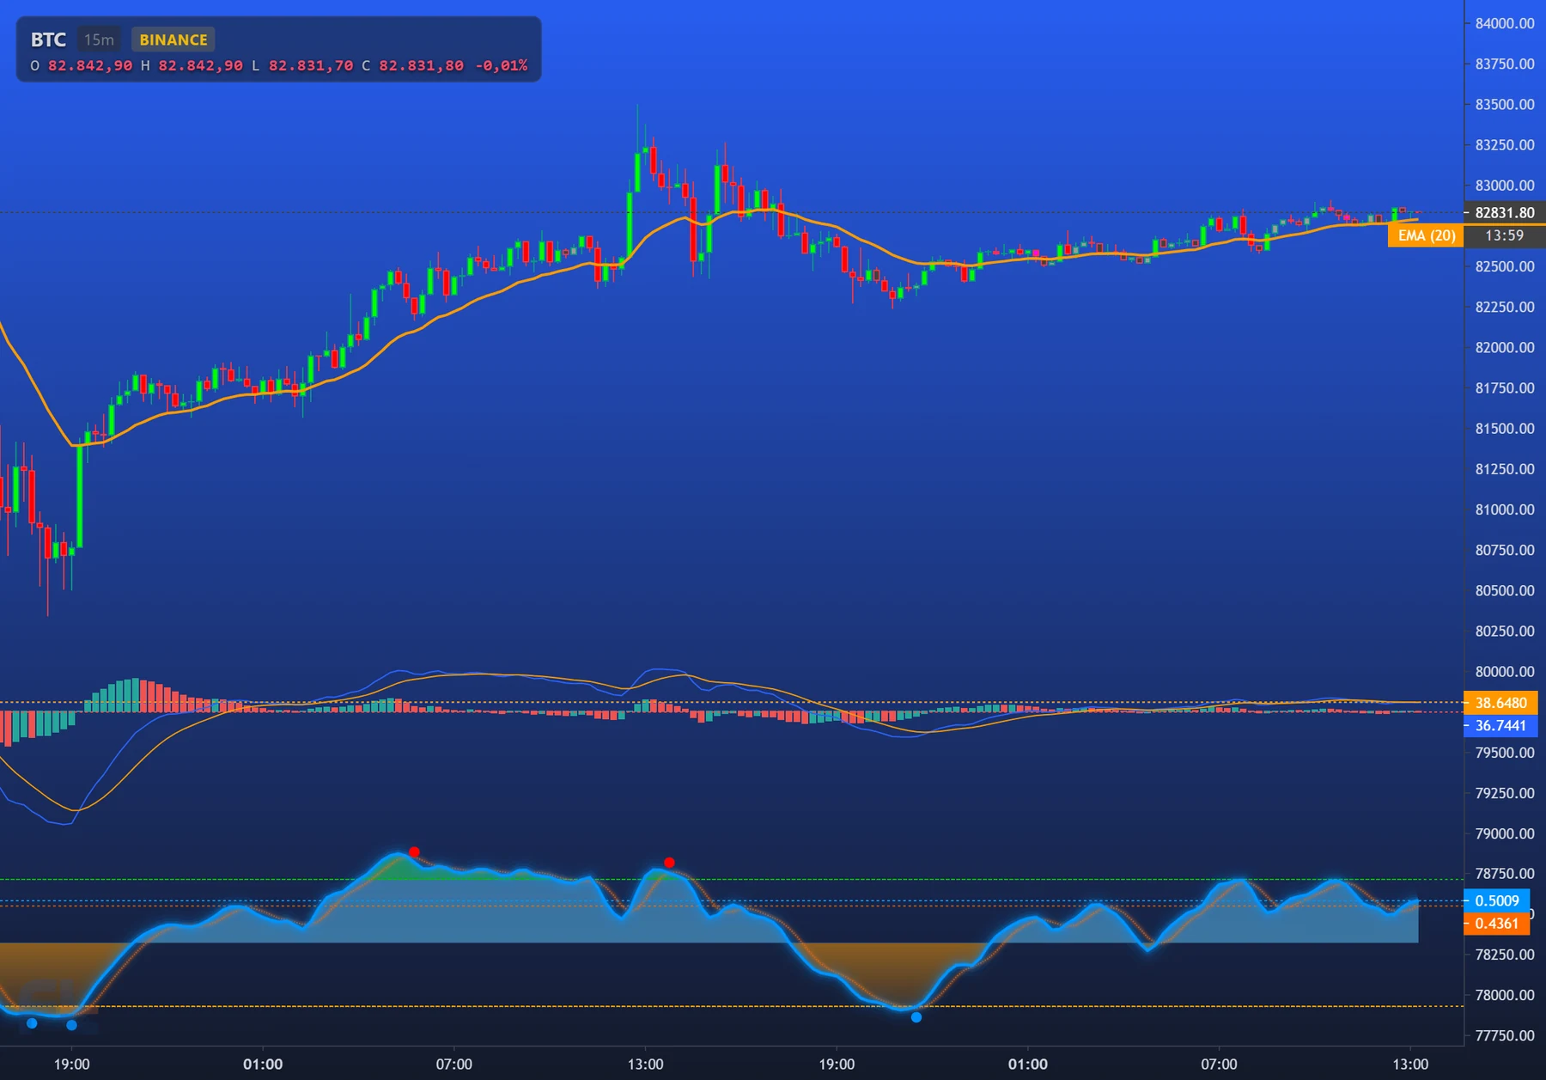Select the 82831.80 current price tag
This screenshot has height=1080, width=1546.
1505,212
